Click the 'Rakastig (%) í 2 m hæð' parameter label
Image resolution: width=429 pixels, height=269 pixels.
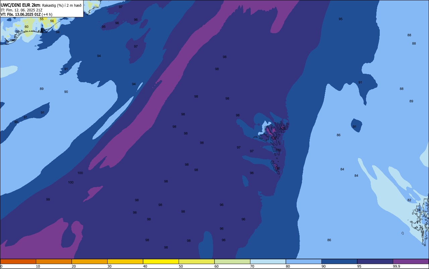(x=62, y=5)
